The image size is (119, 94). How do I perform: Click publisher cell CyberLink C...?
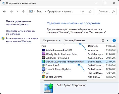pos(95,58)
